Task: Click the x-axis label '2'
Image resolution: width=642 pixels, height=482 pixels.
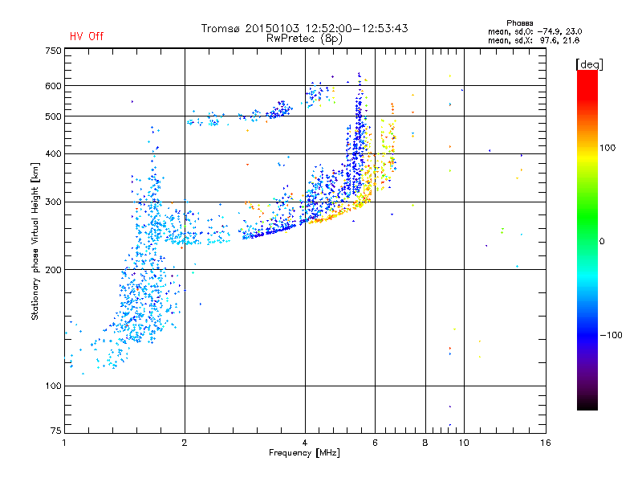Action: (x=185, y=443)
